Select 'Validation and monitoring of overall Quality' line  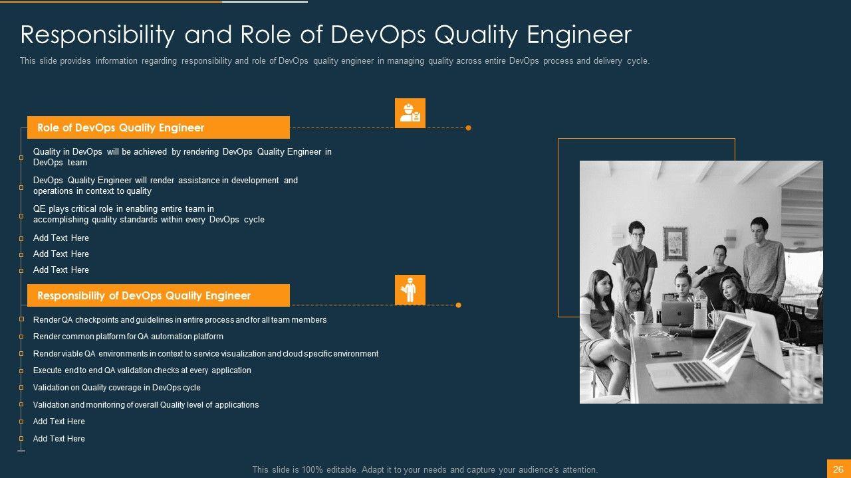146,405
